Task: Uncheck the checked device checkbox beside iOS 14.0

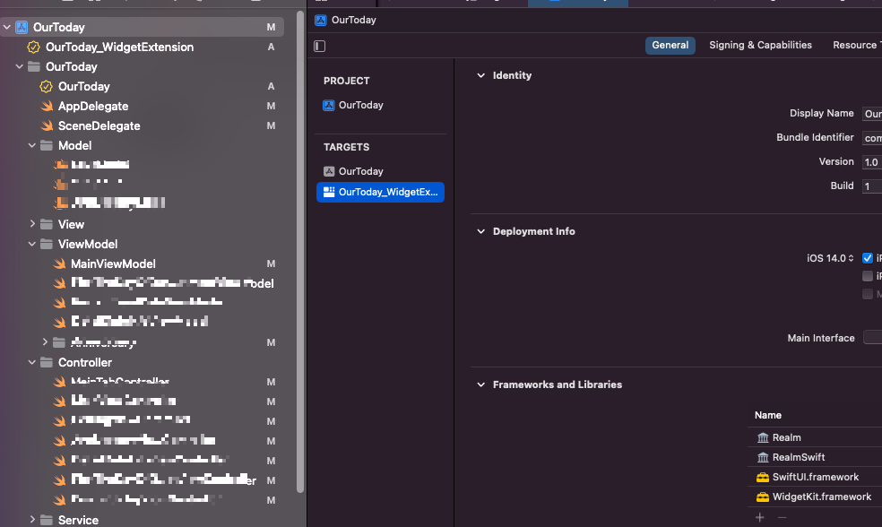Action: (x=868, y=258)
